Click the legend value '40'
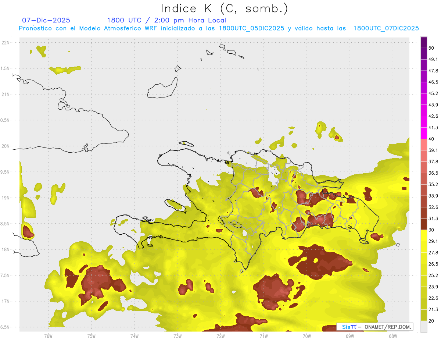 tap(432, 139)
